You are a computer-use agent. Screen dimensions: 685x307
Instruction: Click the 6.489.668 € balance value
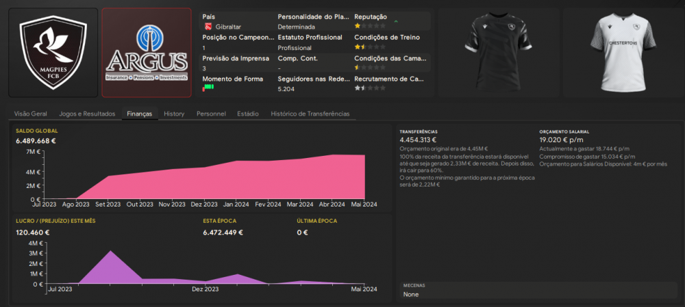pyautogui.click(x=36, y=141)
